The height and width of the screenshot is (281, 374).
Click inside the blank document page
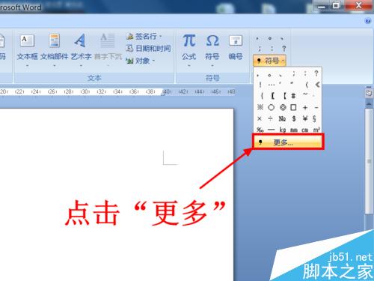click(x=117, y=195)
